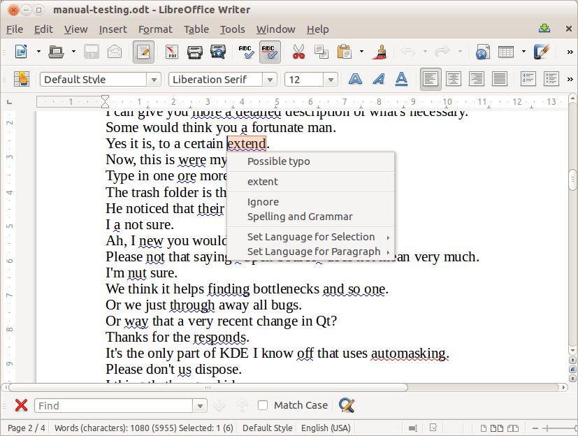Open the Insert Table icon

506,52
